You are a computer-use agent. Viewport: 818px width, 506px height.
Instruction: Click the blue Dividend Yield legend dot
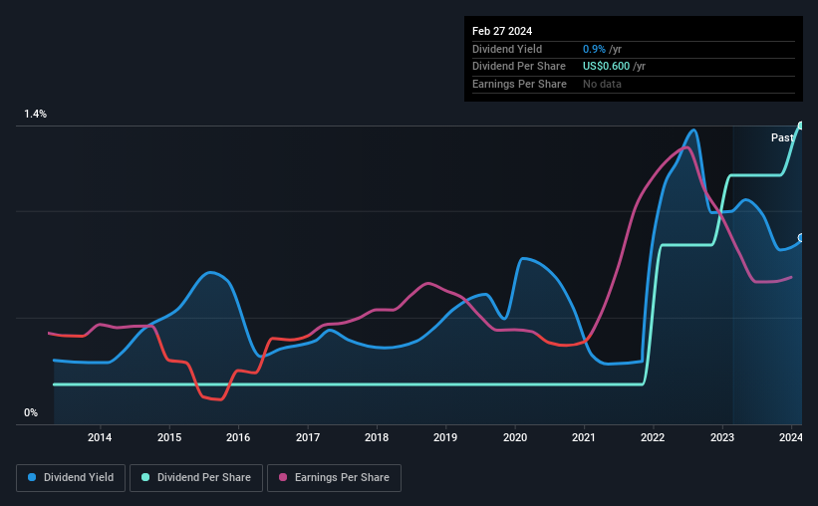pos(32,477)
